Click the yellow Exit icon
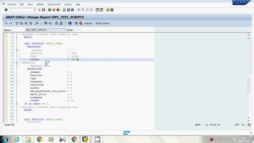The width and height of the screenshot is (254, 143). point(54,10)
